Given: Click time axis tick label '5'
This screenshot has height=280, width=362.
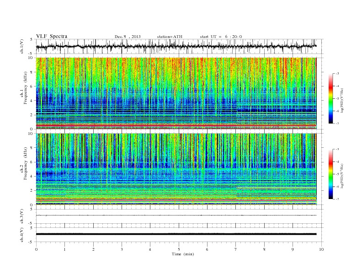Looking at the screenshot, I should (179, 249).
